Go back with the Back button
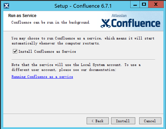Image resolution: width=166 pixels, height=129 pixels. click(x=98, y=121)
